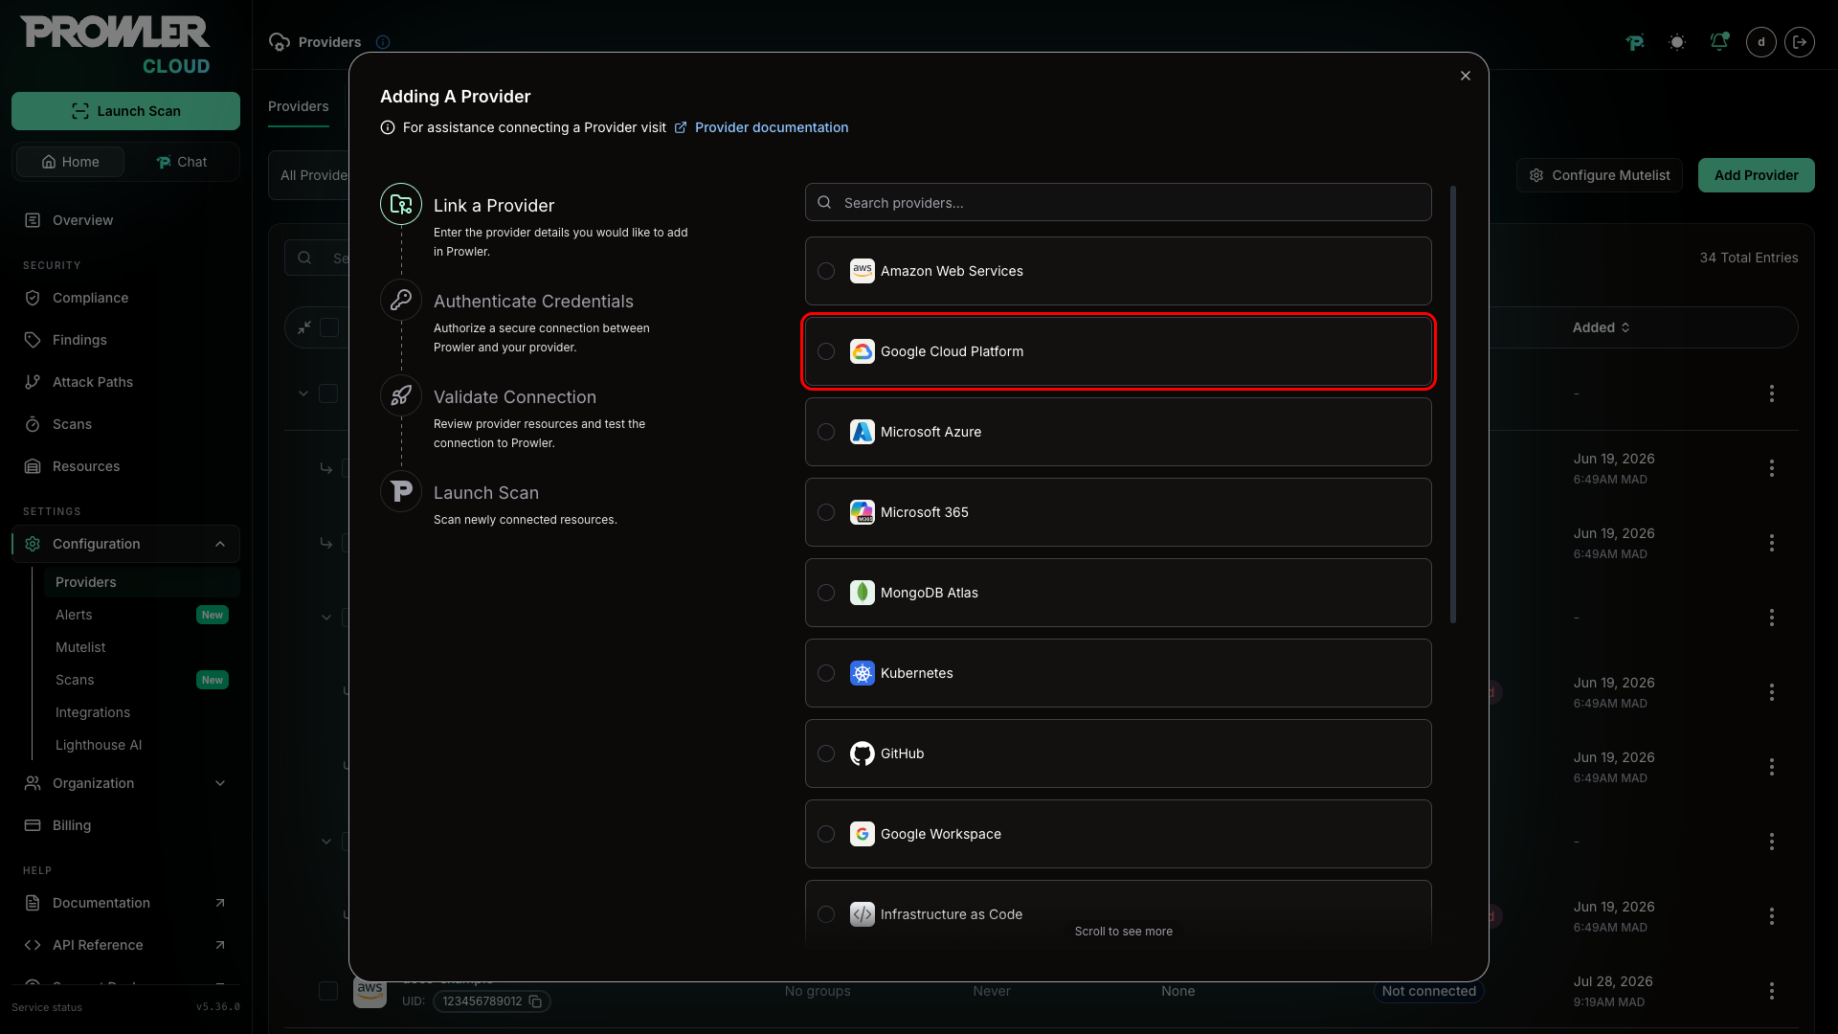
Task: Copy the UID 123456789012
Action: pyautogui.click(x=536, y=1001)
